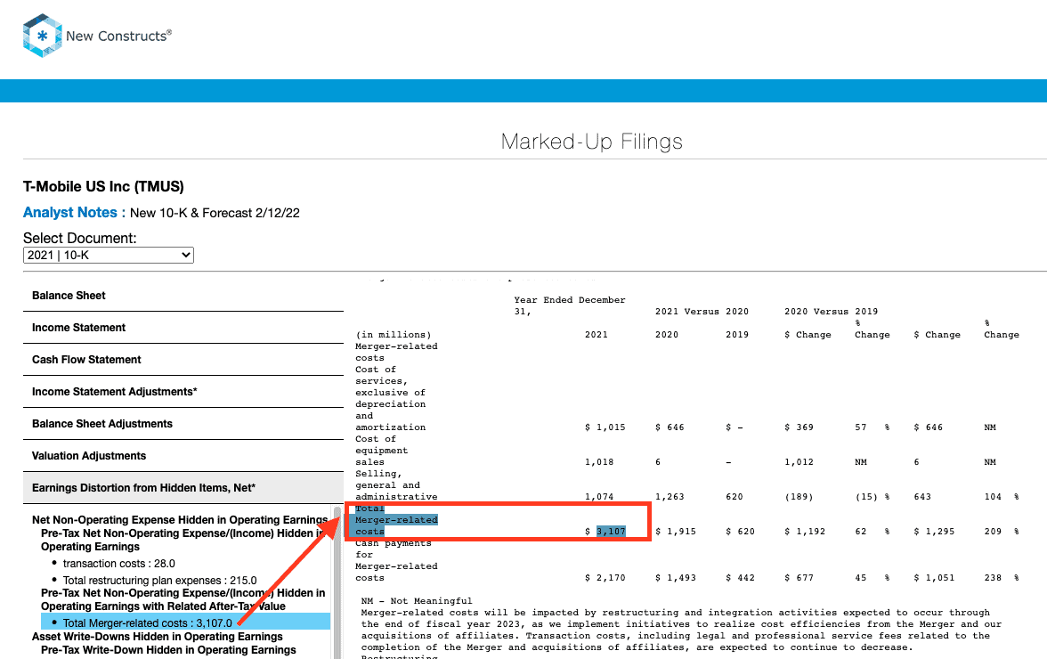Open the Select Document dropdown
The image size is (1047, 659).
click(109, 255)
